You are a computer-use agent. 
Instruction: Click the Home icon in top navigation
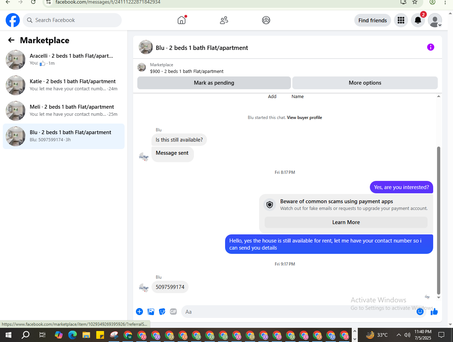coord(182,20)
